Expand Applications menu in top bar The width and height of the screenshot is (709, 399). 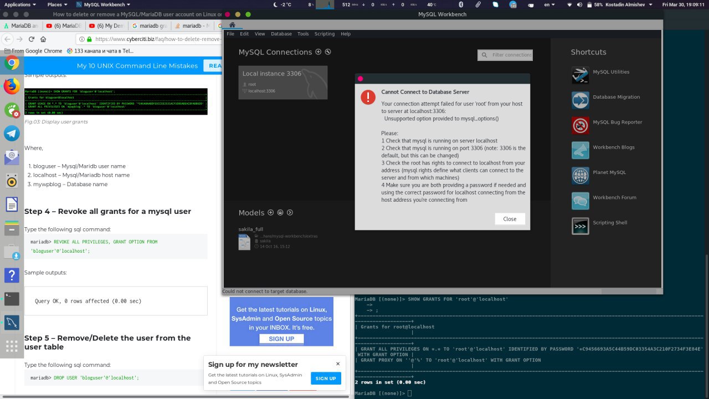(20, 4)
